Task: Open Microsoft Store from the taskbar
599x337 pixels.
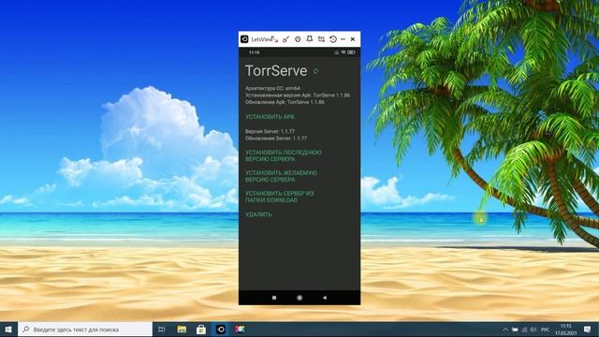Action: point(201,330)
